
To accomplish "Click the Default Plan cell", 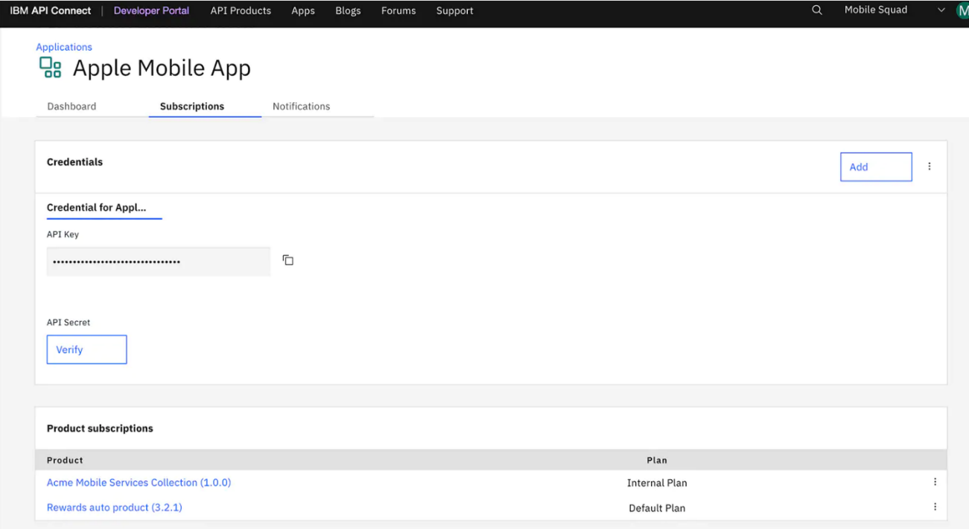I will 657,508.
